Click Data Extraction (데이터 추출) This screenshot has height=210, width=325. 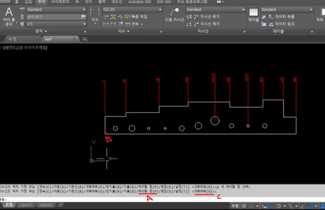pos(281,17)
